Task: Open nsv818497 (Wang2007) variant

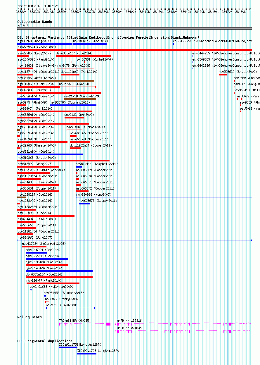Action: (35, 164)
